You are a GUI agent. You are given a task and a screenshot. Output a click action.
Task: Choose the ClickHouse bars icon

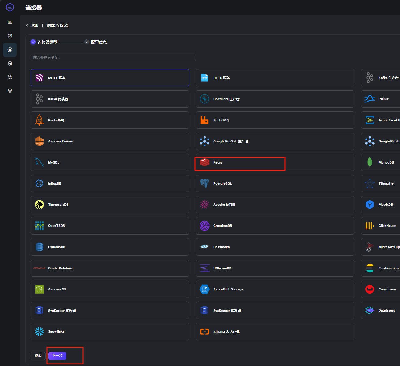pyautogui.click(x=370, y=225)
